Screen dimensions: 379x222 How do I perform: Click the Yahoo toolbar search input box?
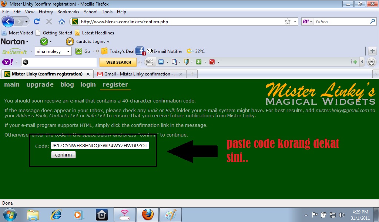[x=59, y=62]
